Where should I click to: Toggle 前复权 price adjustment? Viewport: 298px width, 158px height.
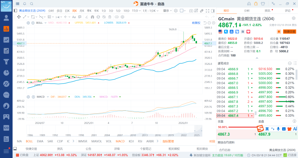click(x=196, y=23)
